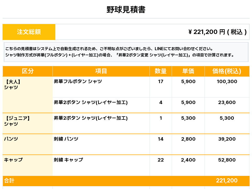Click the 刺繍 キャップ item cell
Image resolution: width=252 pixels, height=189 pixels.
coord(68,160)
